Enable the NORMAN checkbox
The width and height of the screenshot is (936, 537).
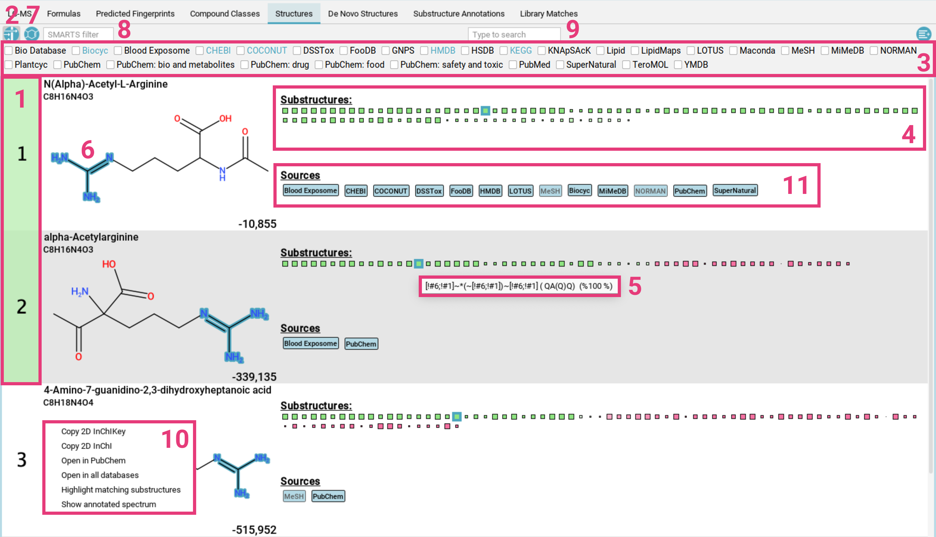click(874, 50)
